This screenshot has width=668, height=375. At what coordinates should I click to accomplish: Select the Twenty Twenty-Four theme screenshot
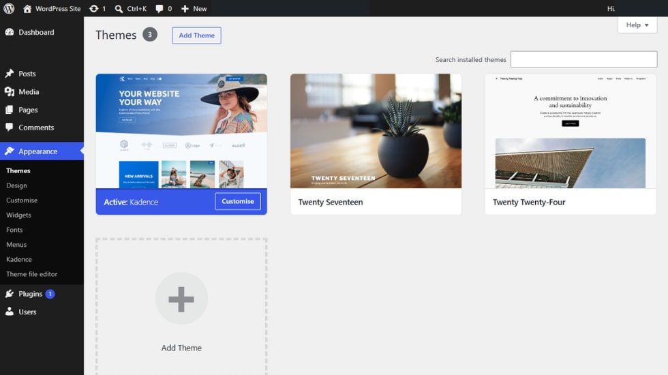click(571, 131)
